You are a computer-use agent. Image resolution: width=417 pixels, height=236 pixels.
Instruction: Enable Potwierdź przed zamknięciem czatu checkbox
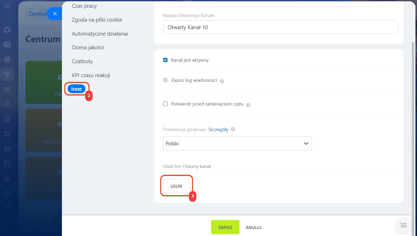(x=165, y=104)
